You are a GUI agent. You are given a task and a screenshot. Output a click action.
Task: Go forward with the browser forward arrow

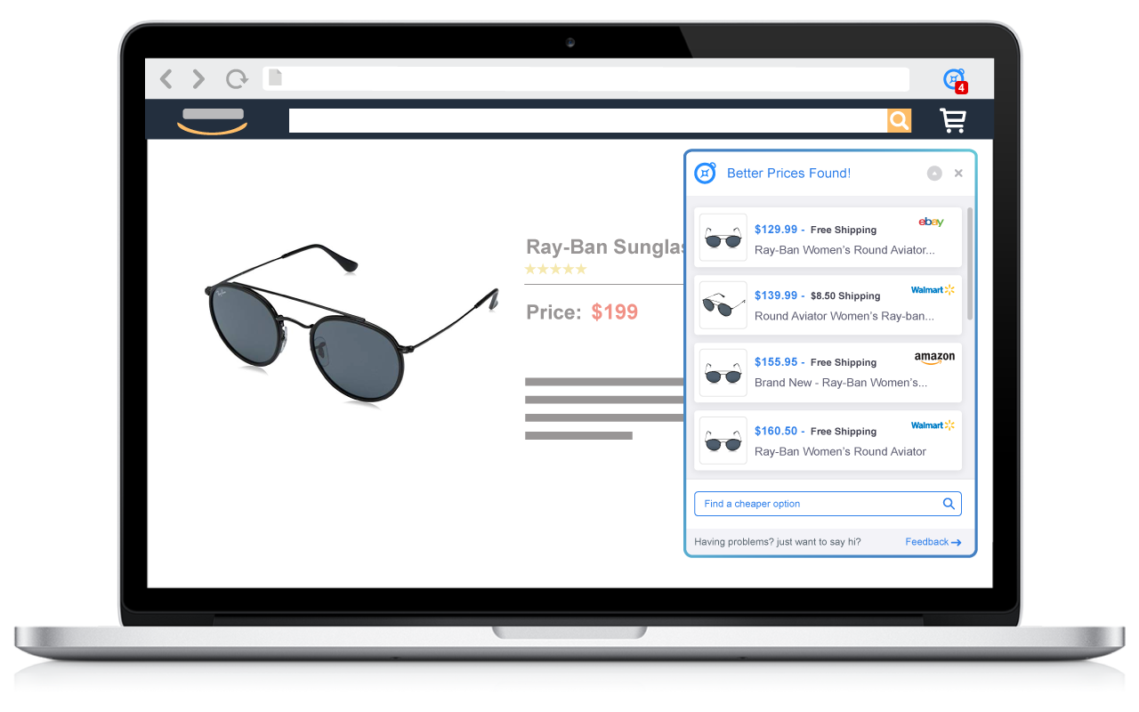(198, 79)
